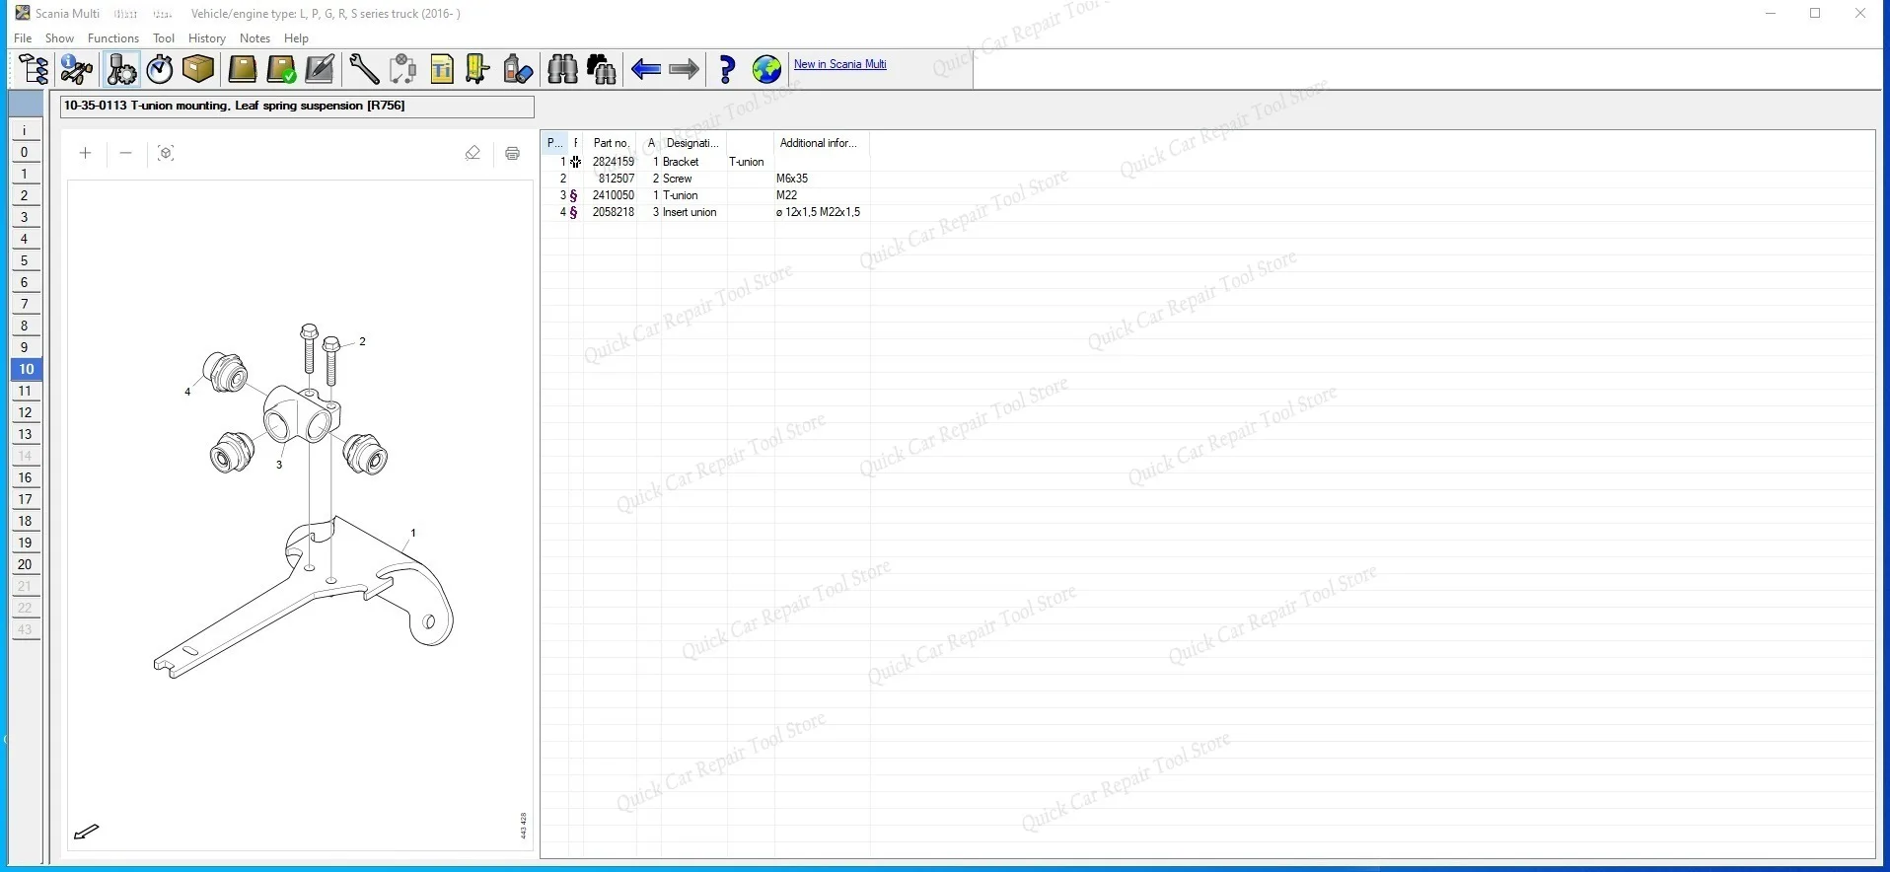
Task: Select the Screw row part 812507
Action: tap(705, 179)
